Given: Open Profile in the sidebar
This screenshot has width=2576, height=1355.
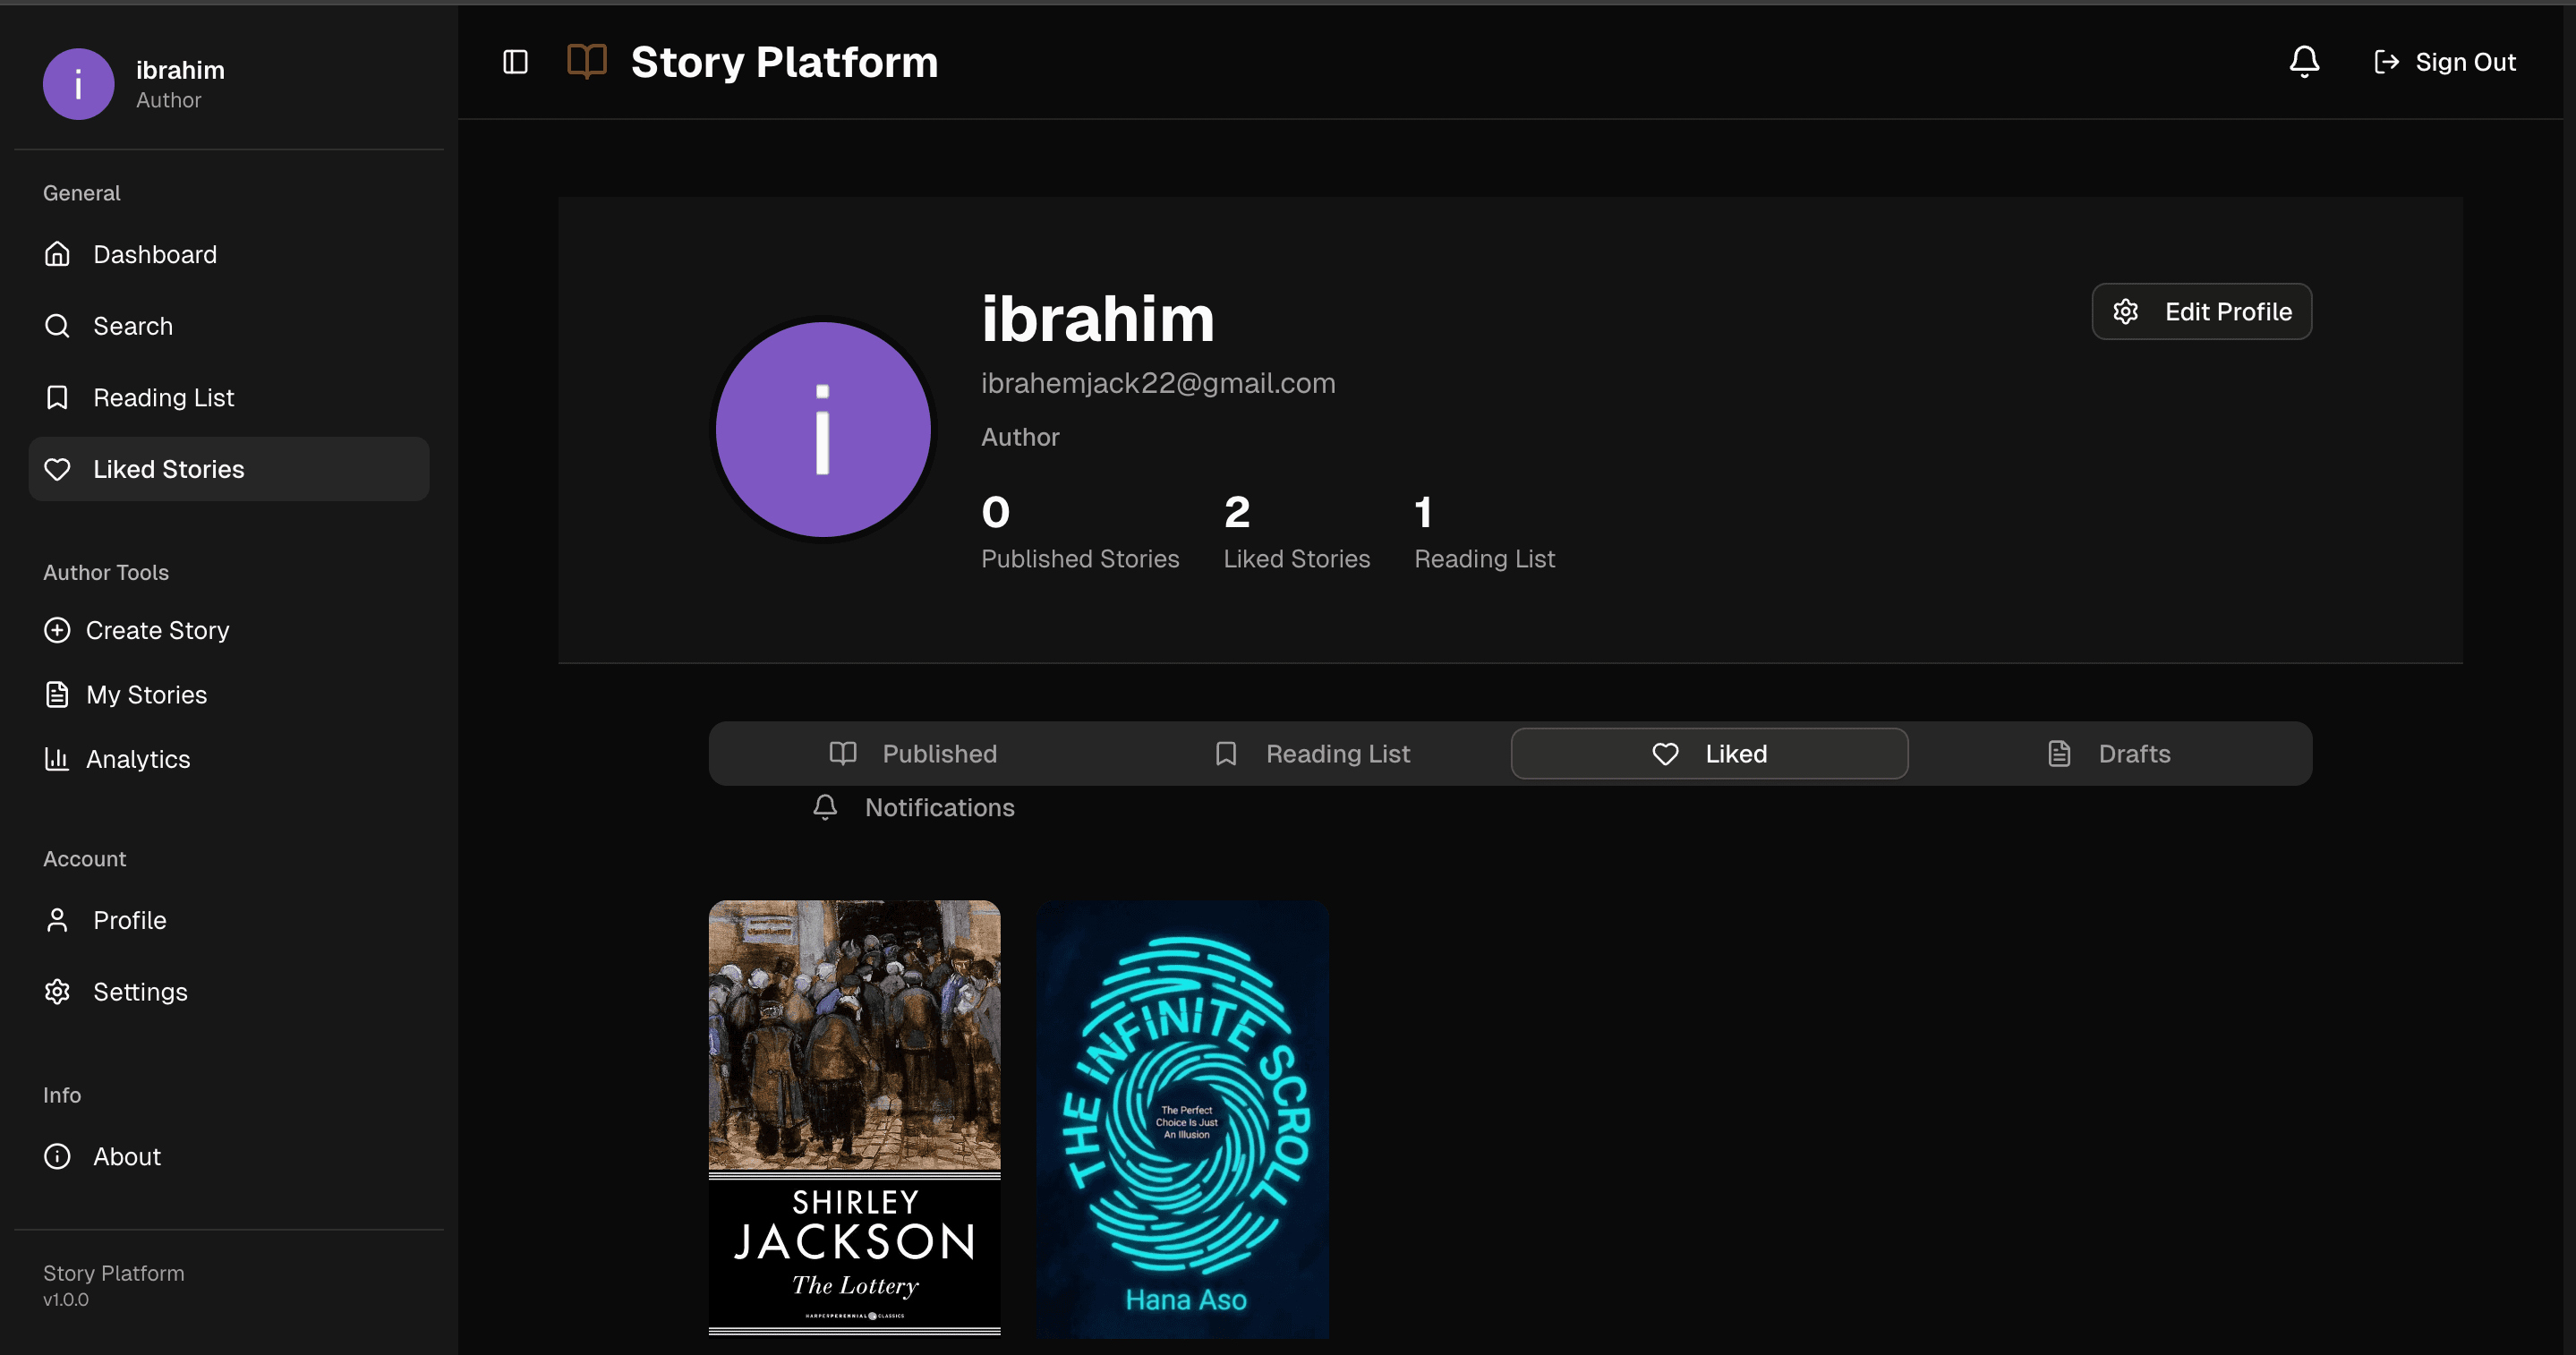Looking at the screenshot, I should [129, 920].
